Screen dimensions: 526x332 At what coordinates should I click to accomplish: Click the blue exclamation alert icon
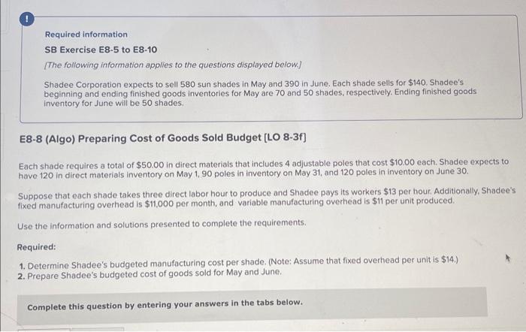coord(27,19)
